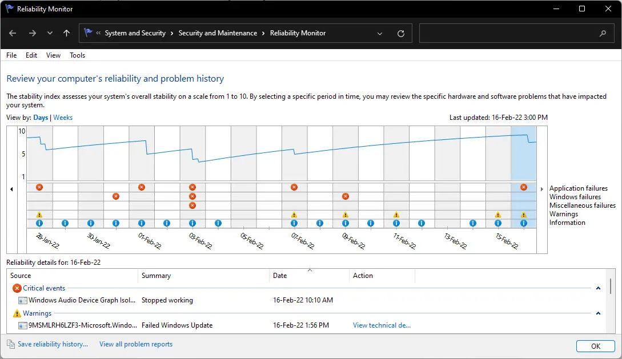
Task: Navigate to System and Security breadcrumb
Action: [135, 33]
